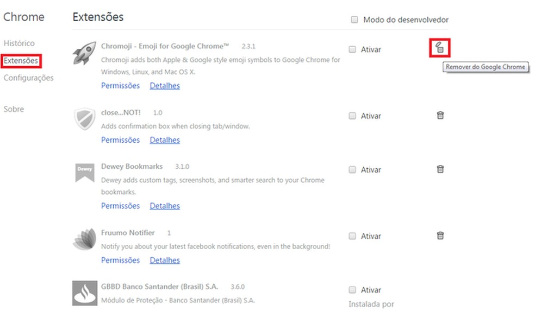The width and height of the screenshot is (535, 311).
Task: Click the close...NOT! shield icon
Action: [x=85, y=119]
